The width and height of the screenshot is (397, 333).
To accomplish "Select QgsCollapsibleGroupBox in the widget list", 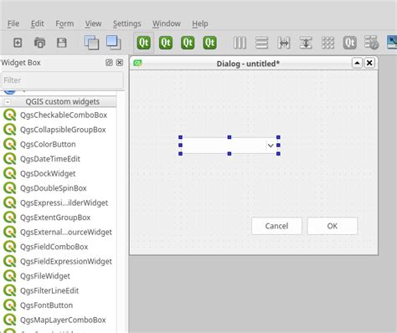I will pyautogui.click(x=58, y=130).
